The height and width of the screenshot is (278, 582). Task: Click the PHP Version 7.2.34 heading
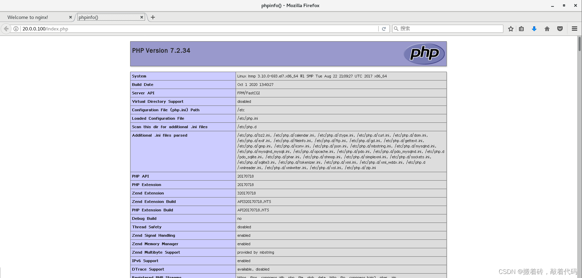[161, 50]
